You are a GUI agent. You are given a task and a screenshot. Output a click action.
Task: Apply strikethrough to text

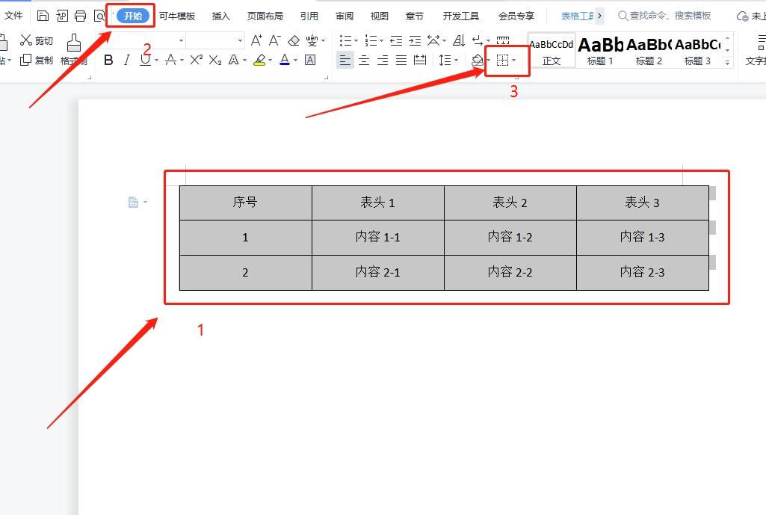coord(170,60)
